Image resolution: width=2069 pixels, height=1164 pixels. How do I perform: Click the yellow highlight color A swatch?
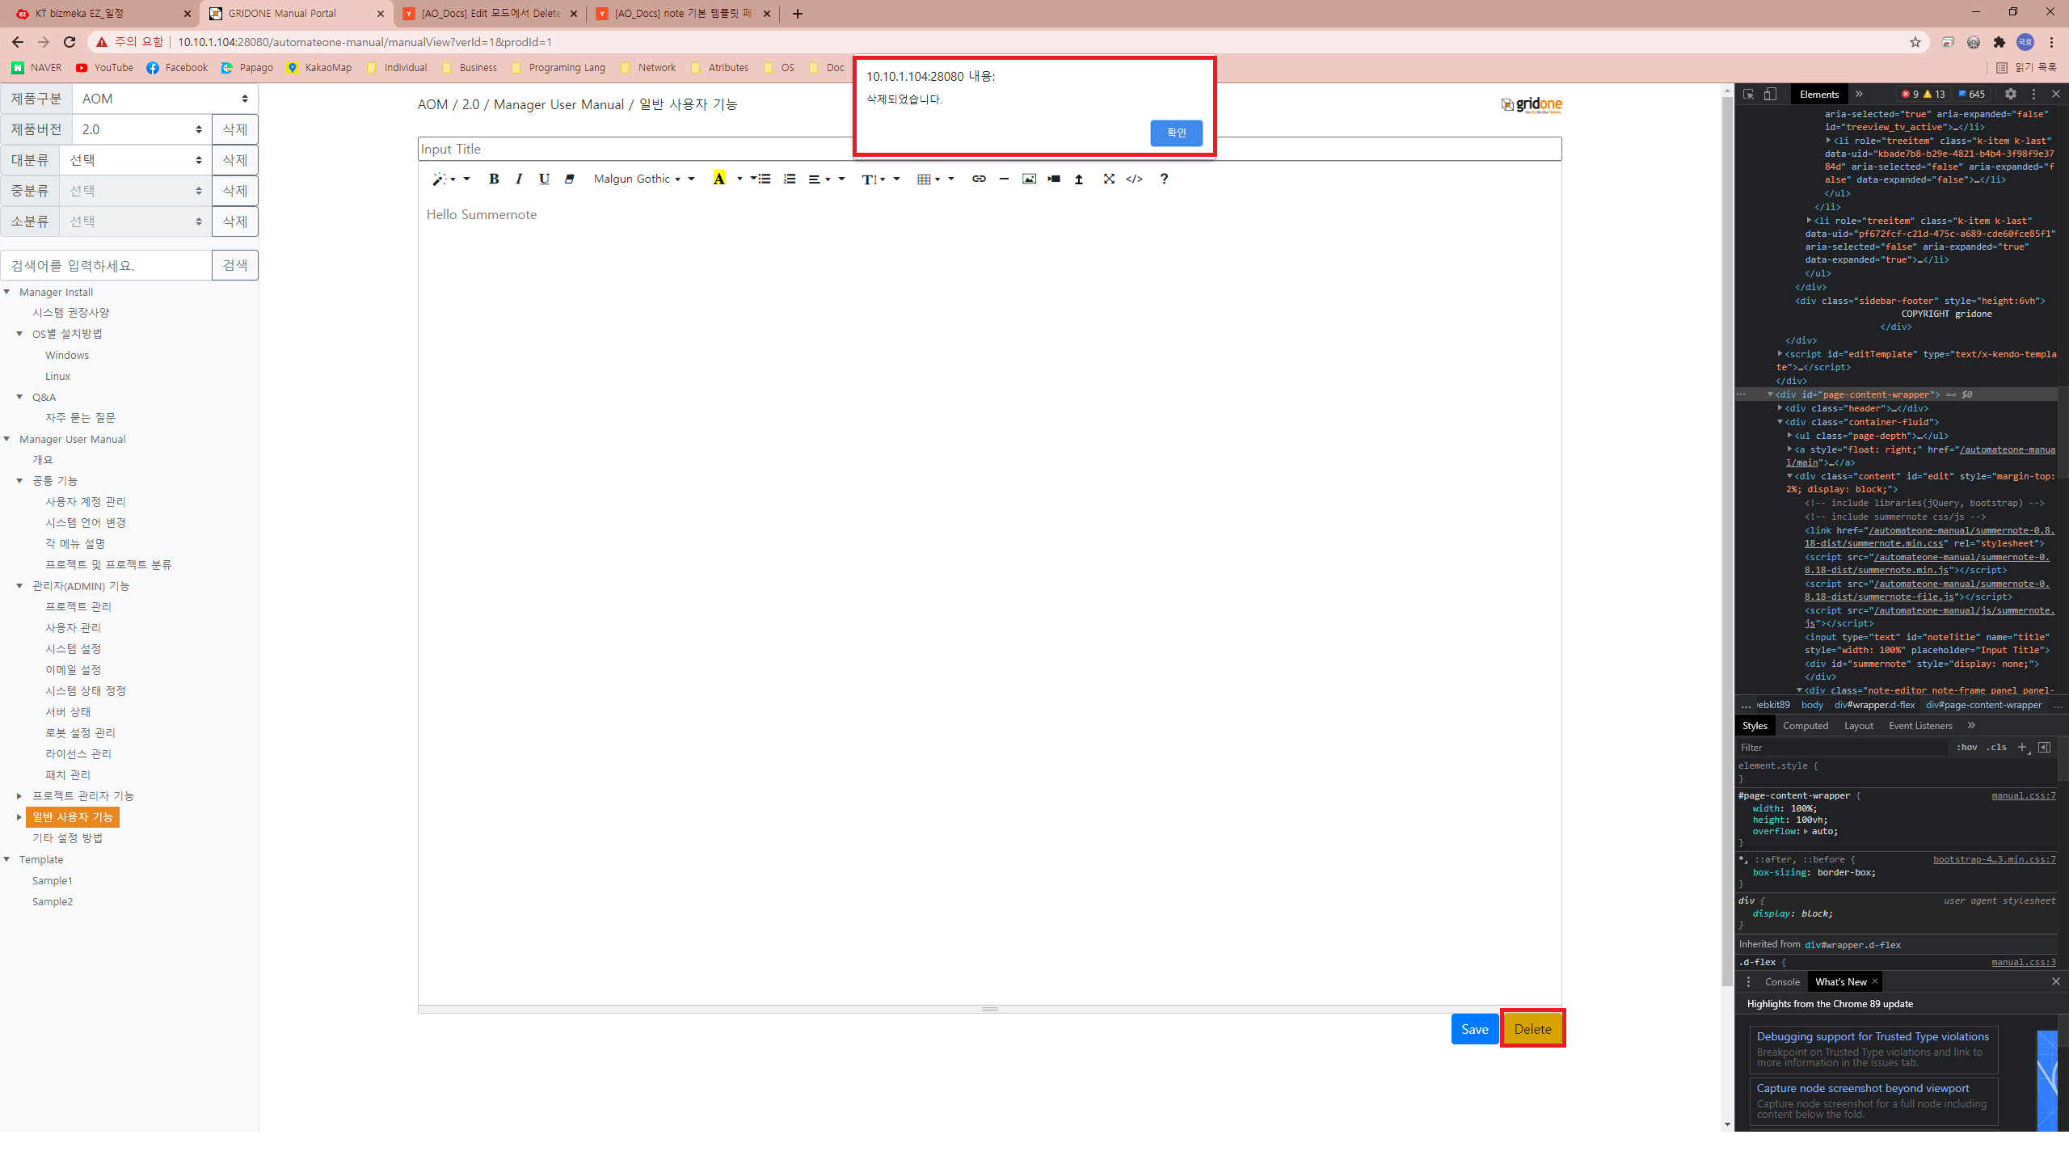[718, 179]
